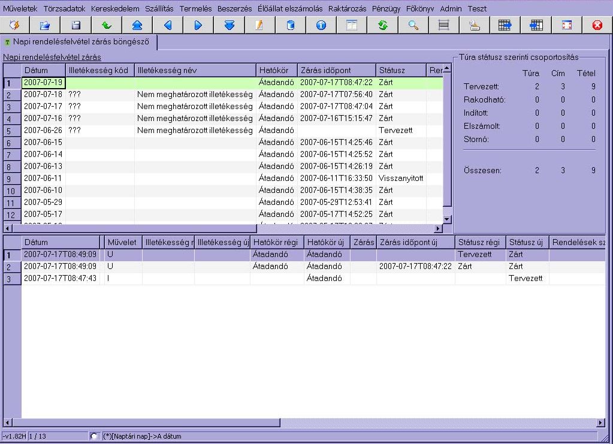Image resolution: width=613 pixels, height=444 pixels.
Task: Click the green refresh toolbar icon
Action: pos(382,25)
